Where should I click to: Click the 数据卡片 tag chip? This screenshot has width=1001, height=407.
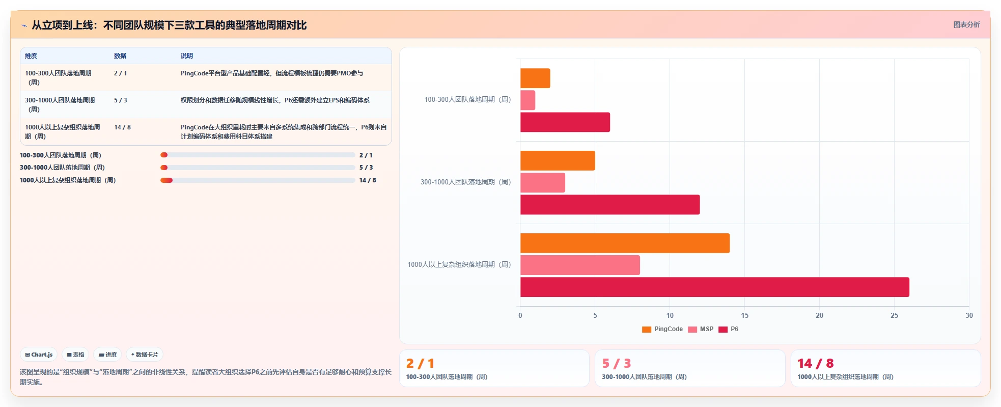145,355
